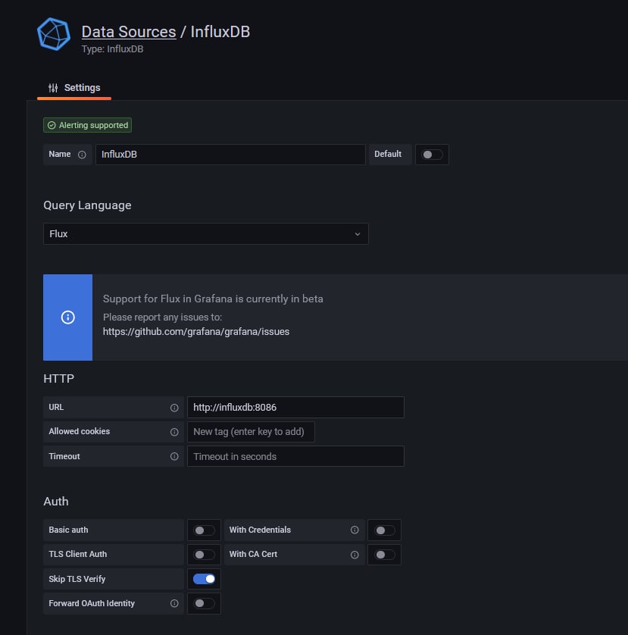Screen dimensions: 628x635
Task: Click the Allowed cookies New tag input
Action: [x=251, y=432]
